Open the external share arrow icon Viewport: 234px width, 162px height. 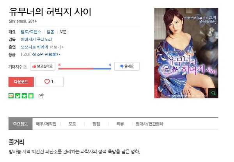(x=41, y=96)
